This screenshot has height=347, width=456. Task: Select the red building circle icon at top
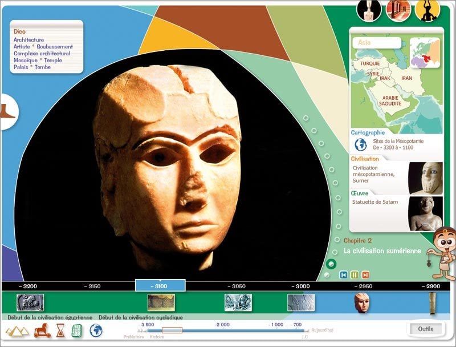tap(397, 10)
